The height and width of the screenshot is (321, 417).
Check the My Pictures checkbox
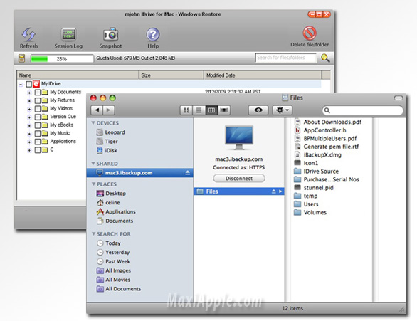(x=38, y=100)
